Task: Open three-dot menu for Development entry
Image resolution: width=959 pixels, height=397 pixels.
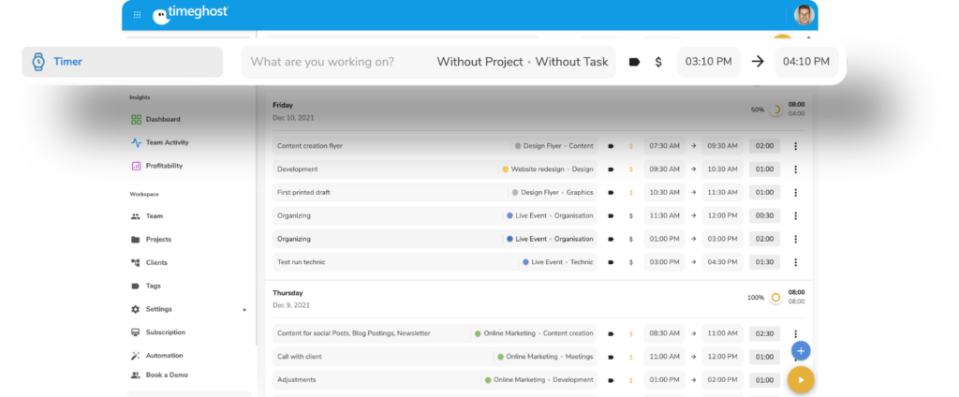Action: tap(795, 169)
